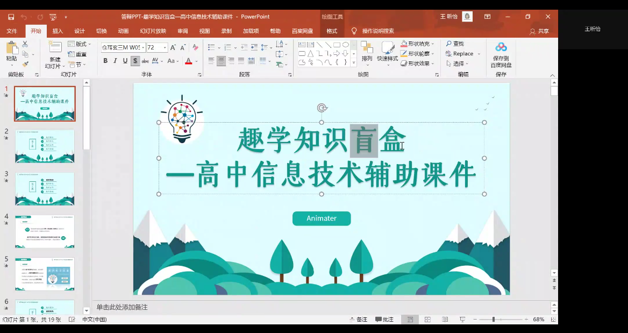This screenshot has height=333, width=628.
Task: Switch to Reading view in status bar
Action: [445, 320]
